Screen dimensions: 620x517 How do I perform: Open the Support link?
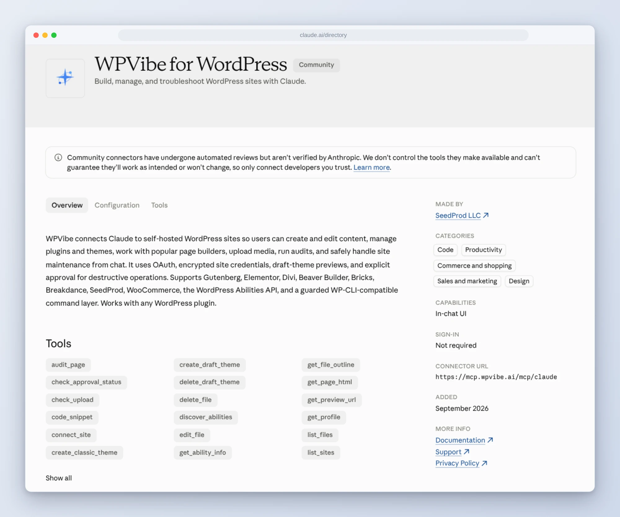tap(448, 452)
